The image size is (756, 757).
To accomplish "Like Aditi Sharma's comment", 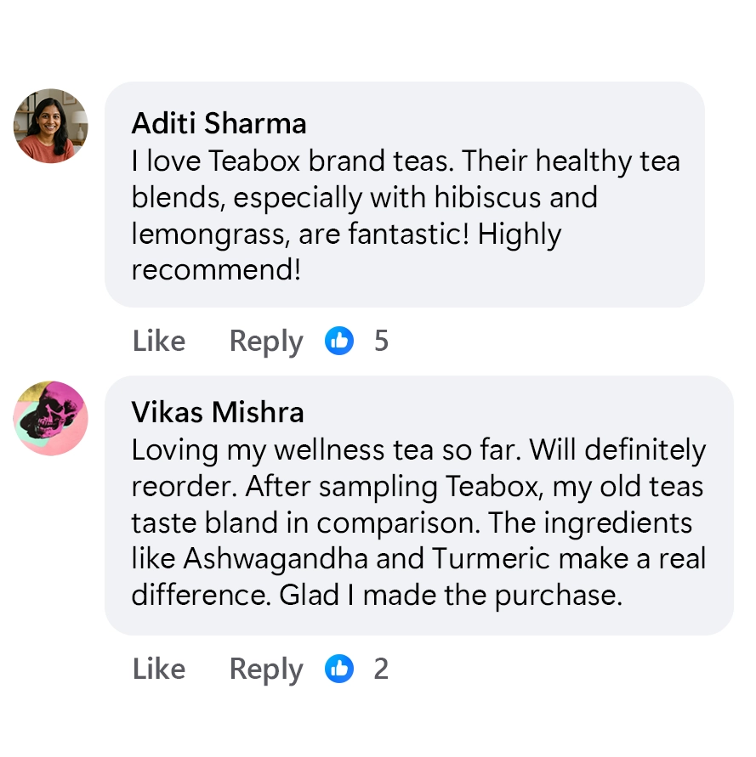I will coord(159,341).
